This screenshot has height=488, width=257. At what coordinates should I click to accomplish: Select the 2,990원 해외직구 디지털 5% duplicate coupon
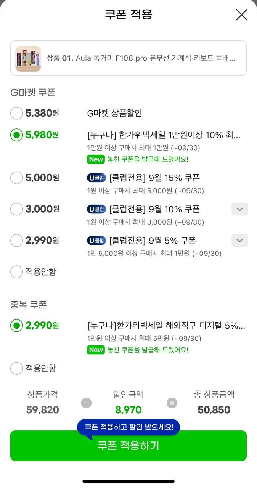coord(16,326)
